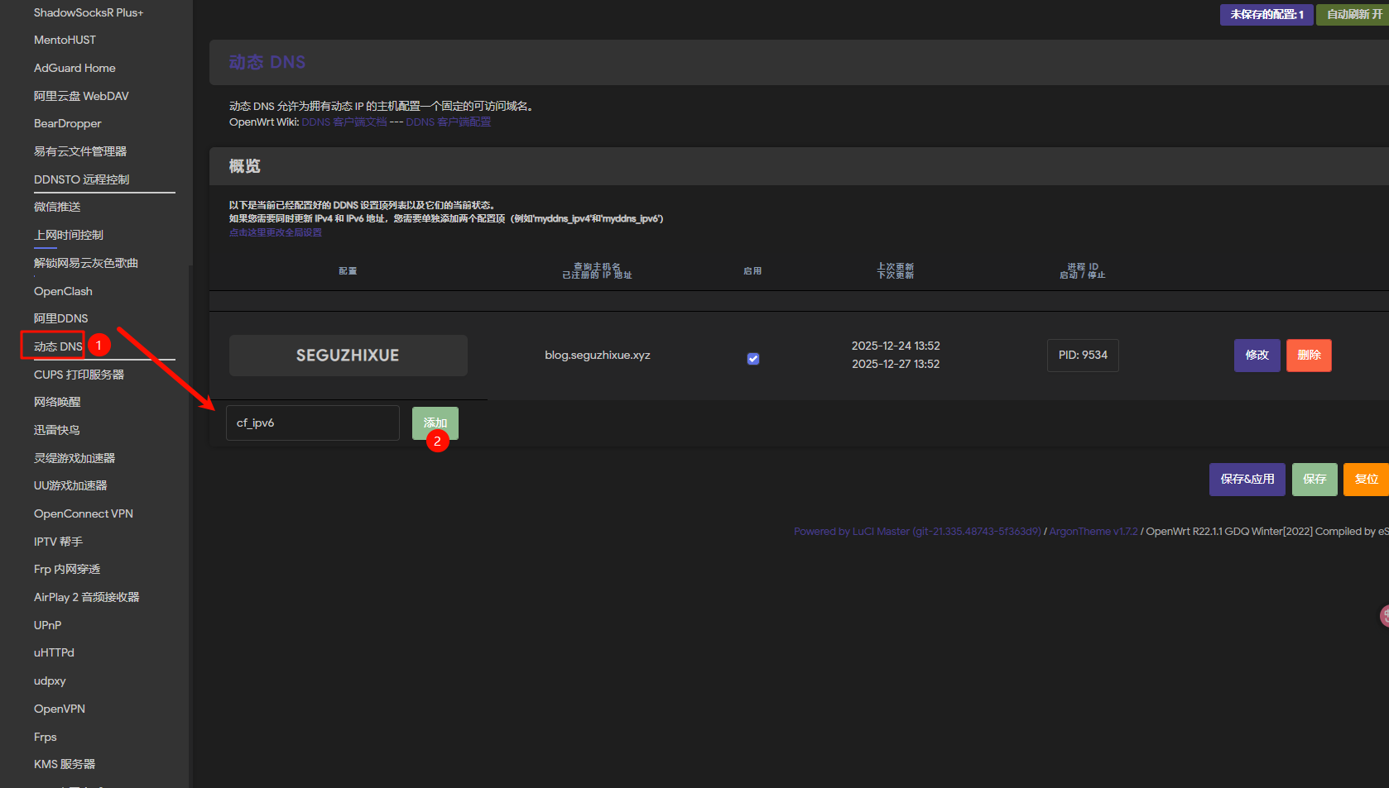This screenshot has height=788, width=1389.
Task: Uncheck the enabled checkbox for blog.seguzhixue.xyz
Action: click(752, 358)
